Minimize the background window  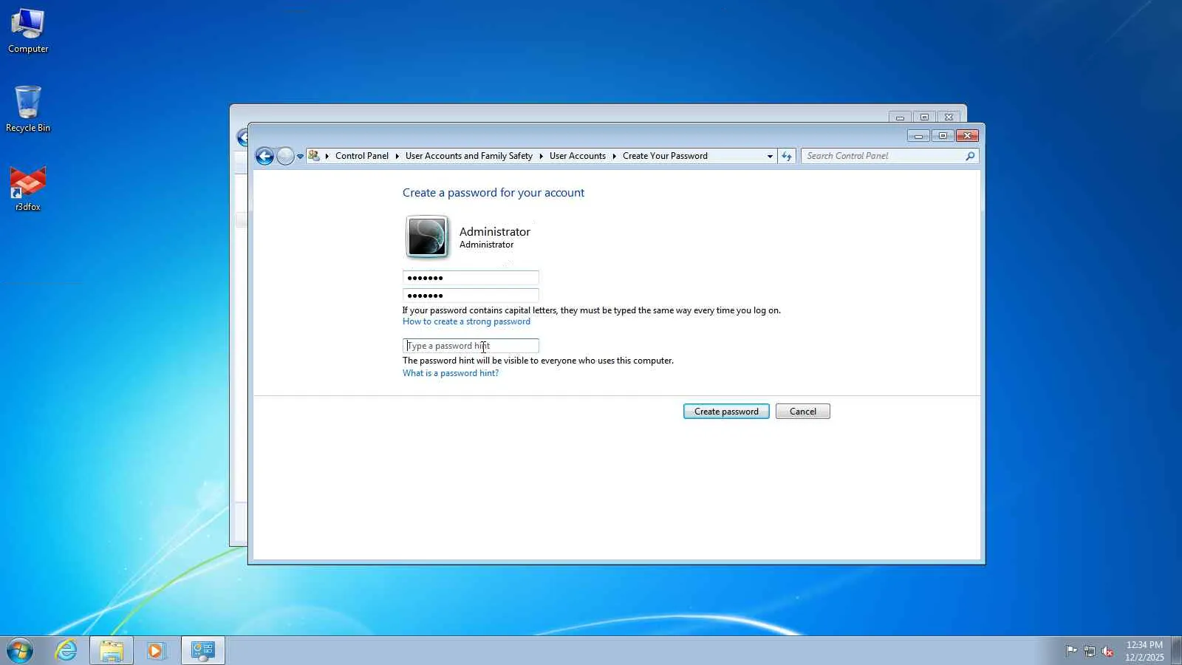click(900, 117)
